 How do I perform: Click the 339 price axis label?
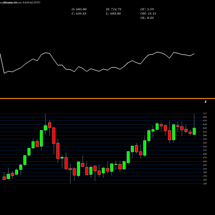coord(205,184)
